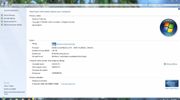
Task: Open Device Manager from the sidebar
Action: coord(9,15)
